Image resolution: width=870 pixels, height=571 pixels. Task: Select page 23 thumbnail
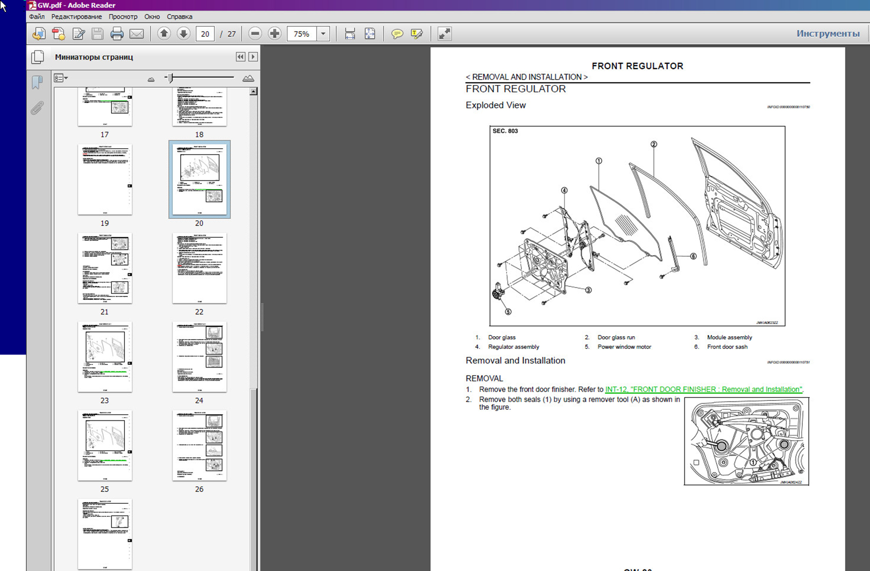tap(105, 357)
